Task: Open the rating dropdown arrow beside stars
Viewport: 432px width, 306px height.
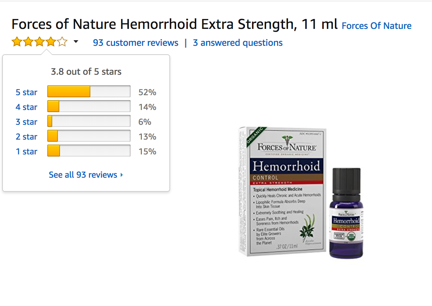Action: (x=76, y=42)
